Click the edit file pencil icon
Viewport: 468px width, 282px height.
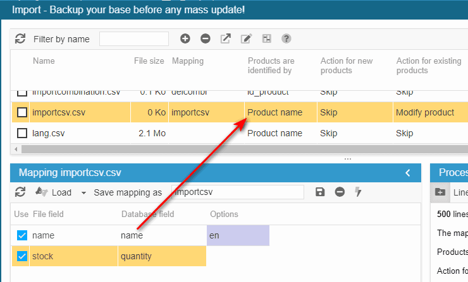(246, 39)
